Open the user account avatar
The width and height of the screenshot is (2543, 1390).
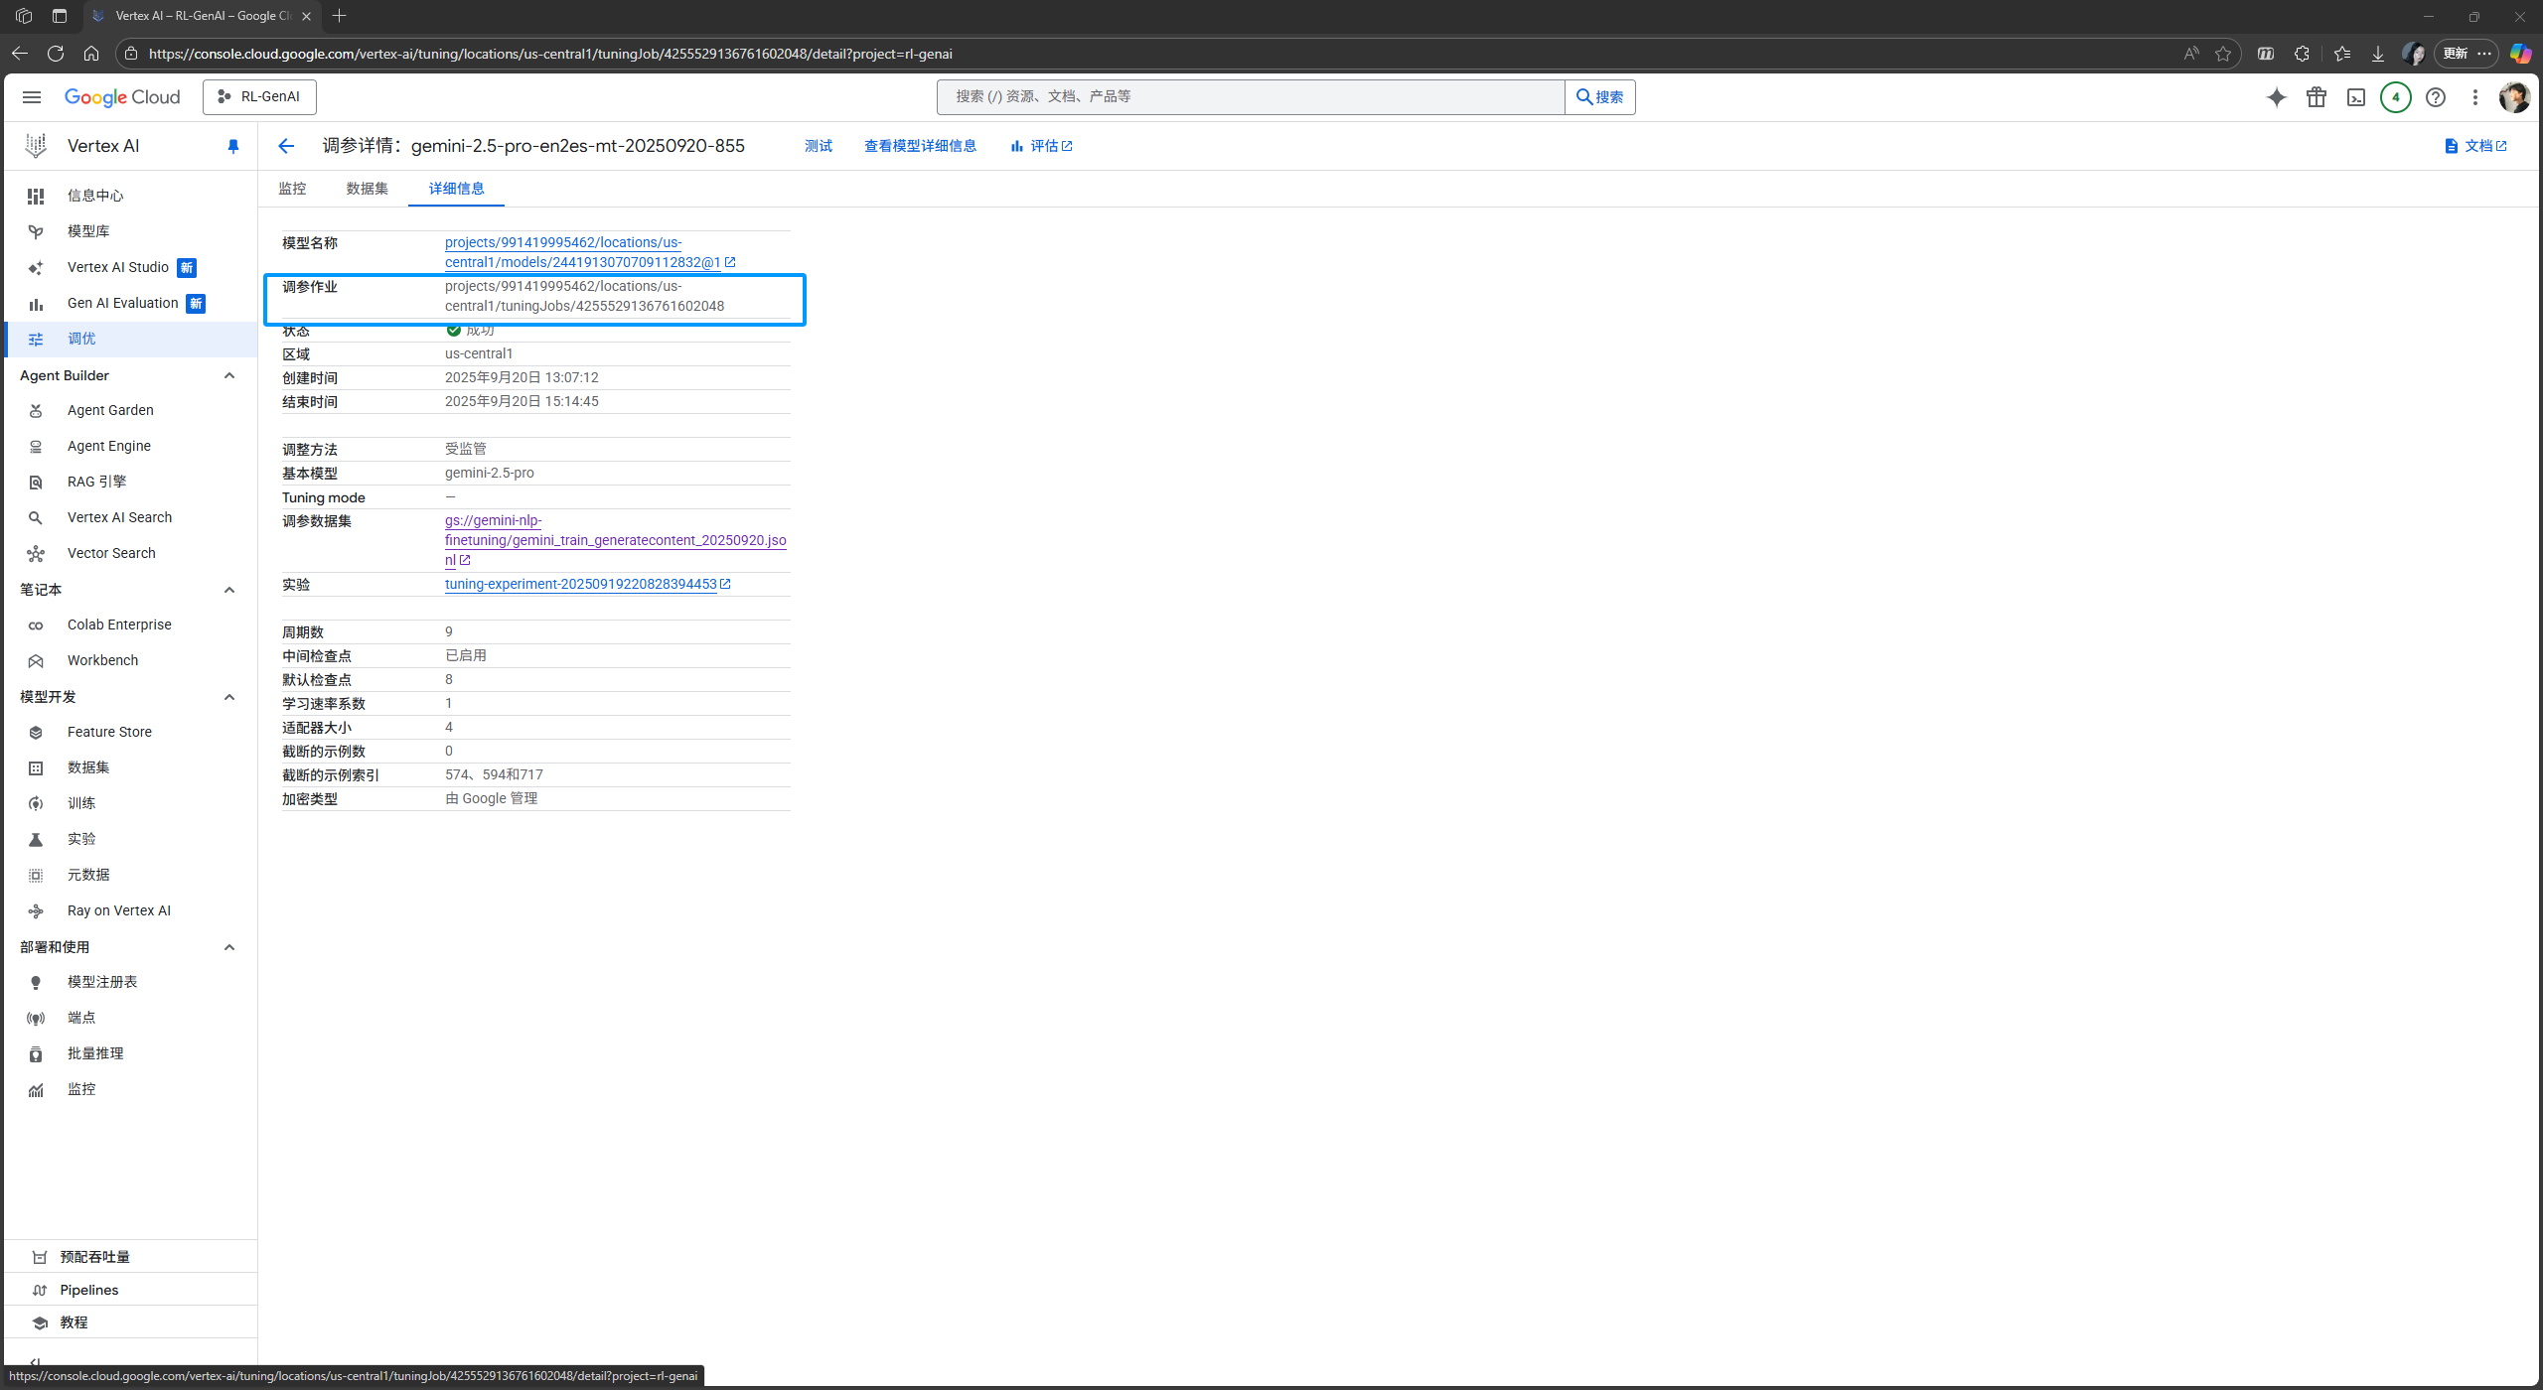pyautogui.click(x=2514, y=97)
